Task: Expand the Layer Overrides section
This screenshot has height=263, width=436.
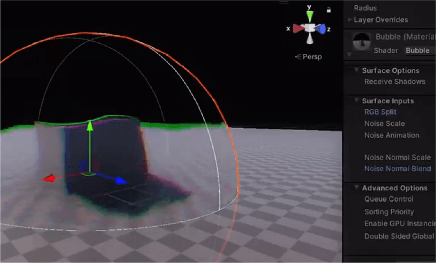Action: point(350,20)
